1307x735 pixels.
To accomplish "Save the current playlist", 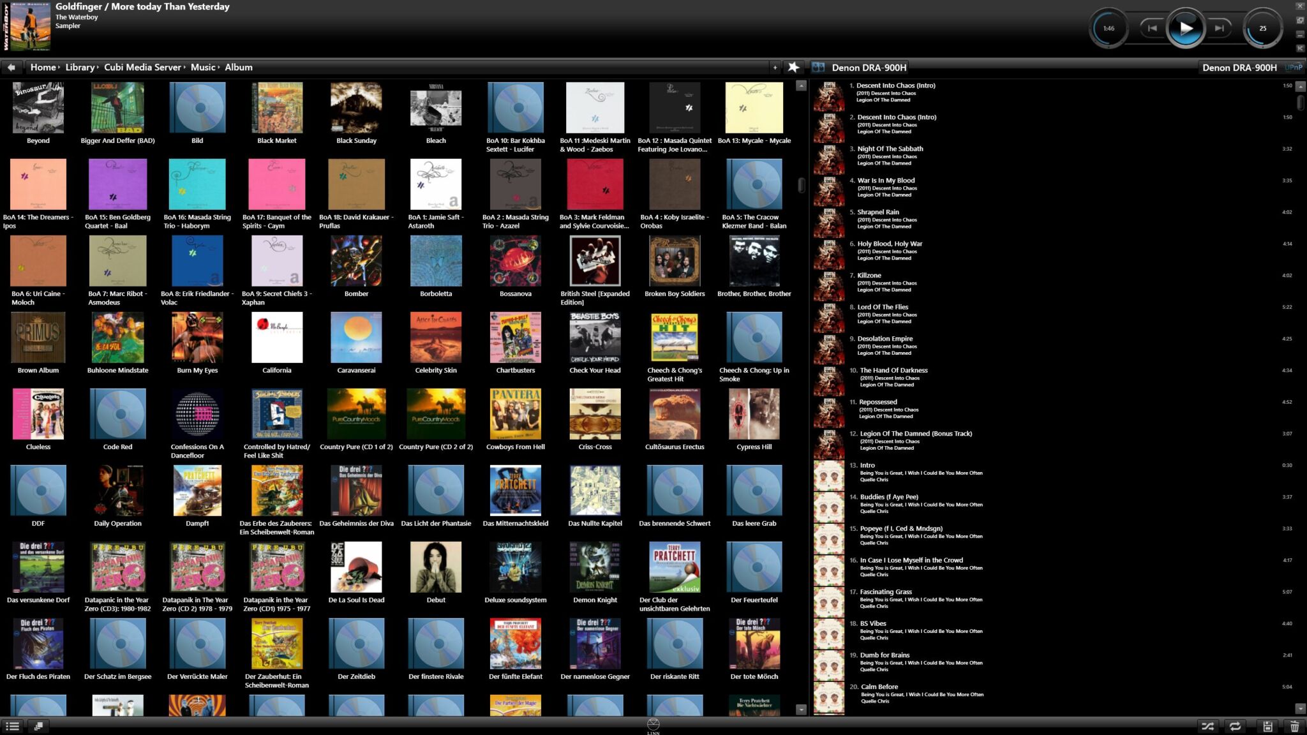I will 1267,726.
